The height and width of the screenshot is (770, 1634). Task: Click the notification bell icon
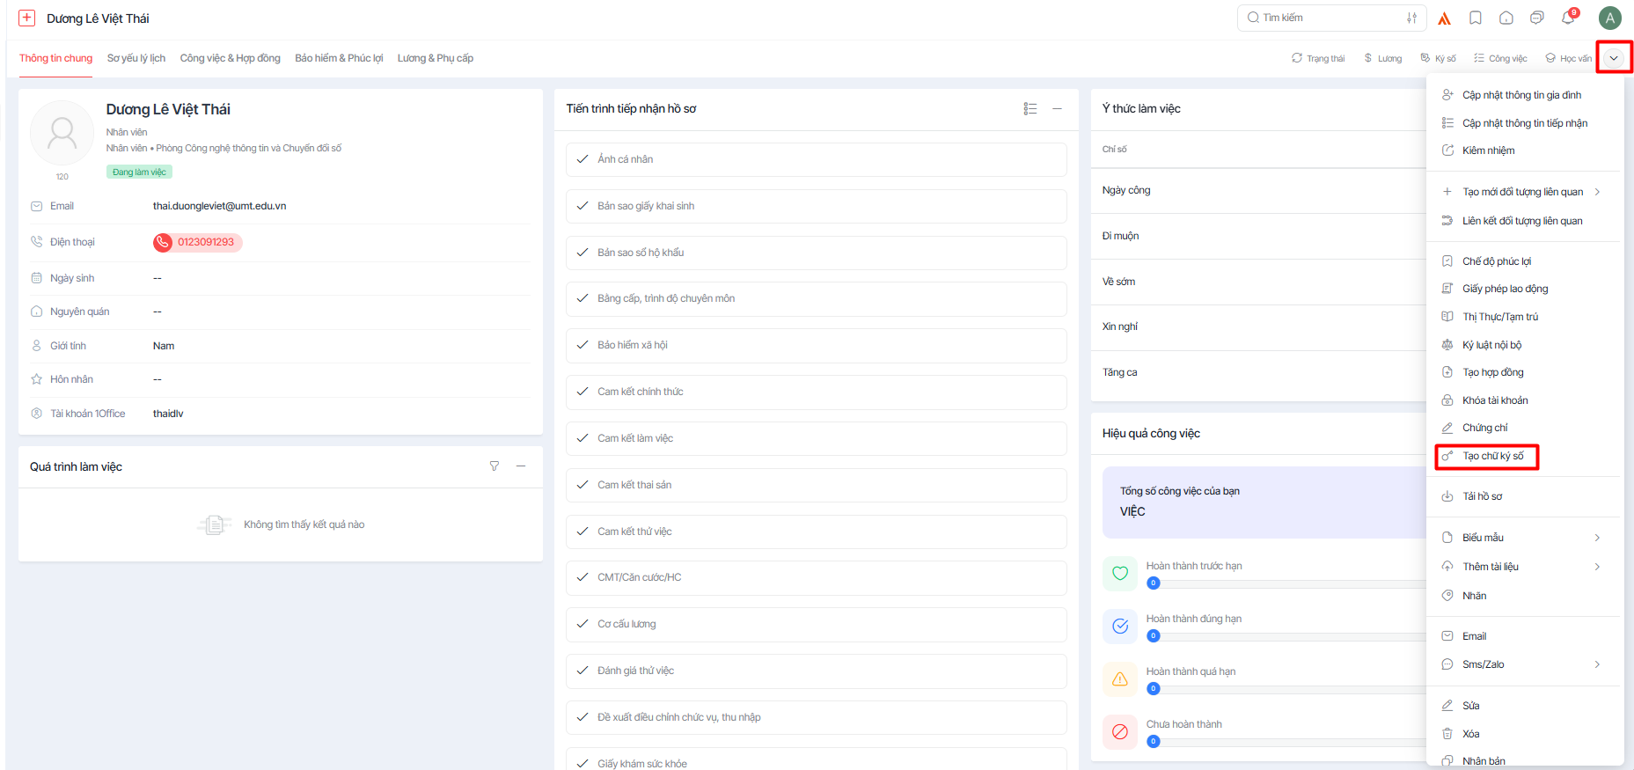(1568, 18)
